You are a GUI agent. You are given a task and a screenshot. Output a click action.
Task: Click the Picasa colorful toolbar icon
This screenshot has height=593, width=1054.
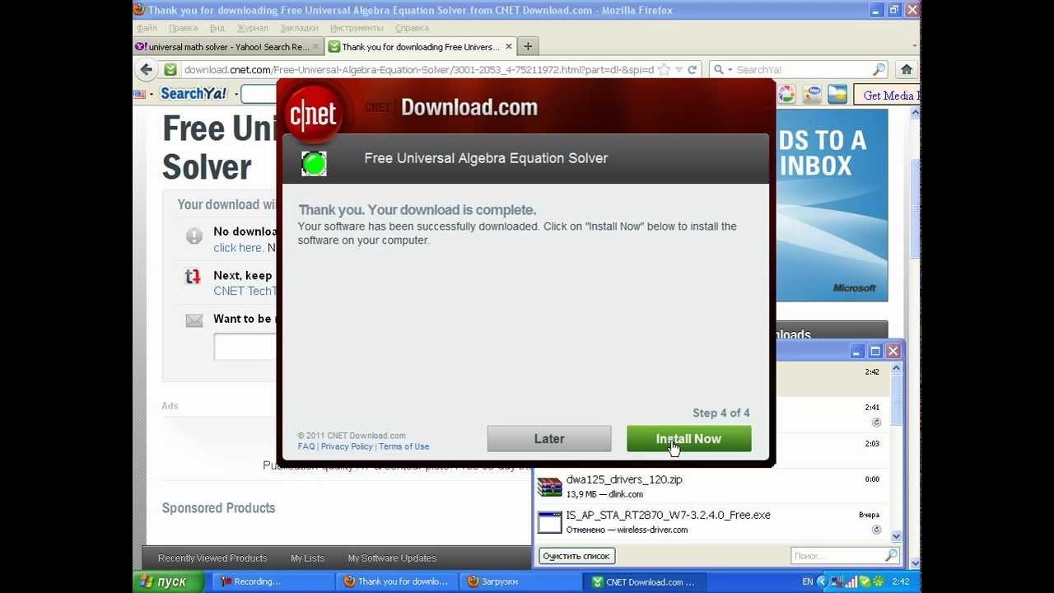coord(786,95)
